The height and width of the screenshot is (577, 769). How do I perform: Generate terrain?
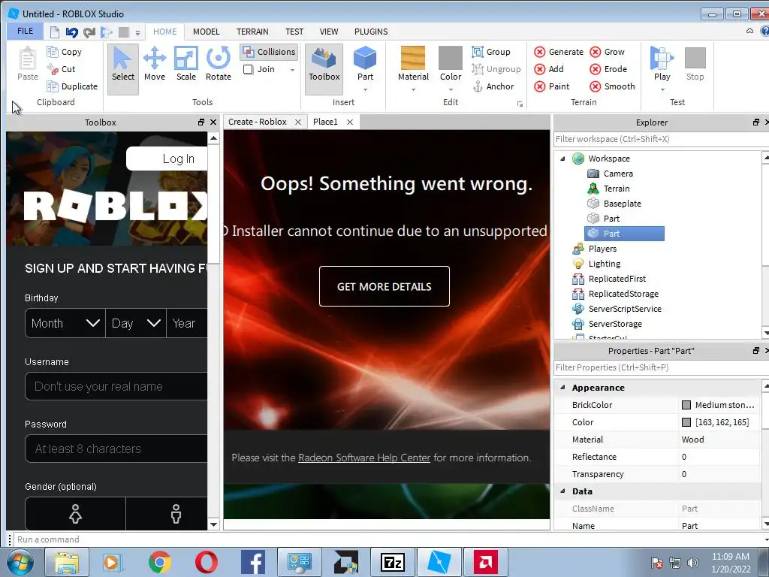559,52
